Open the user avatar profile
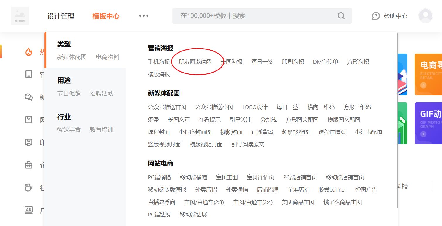Screen dimensions: 442x226 click(x=425, y=16)
